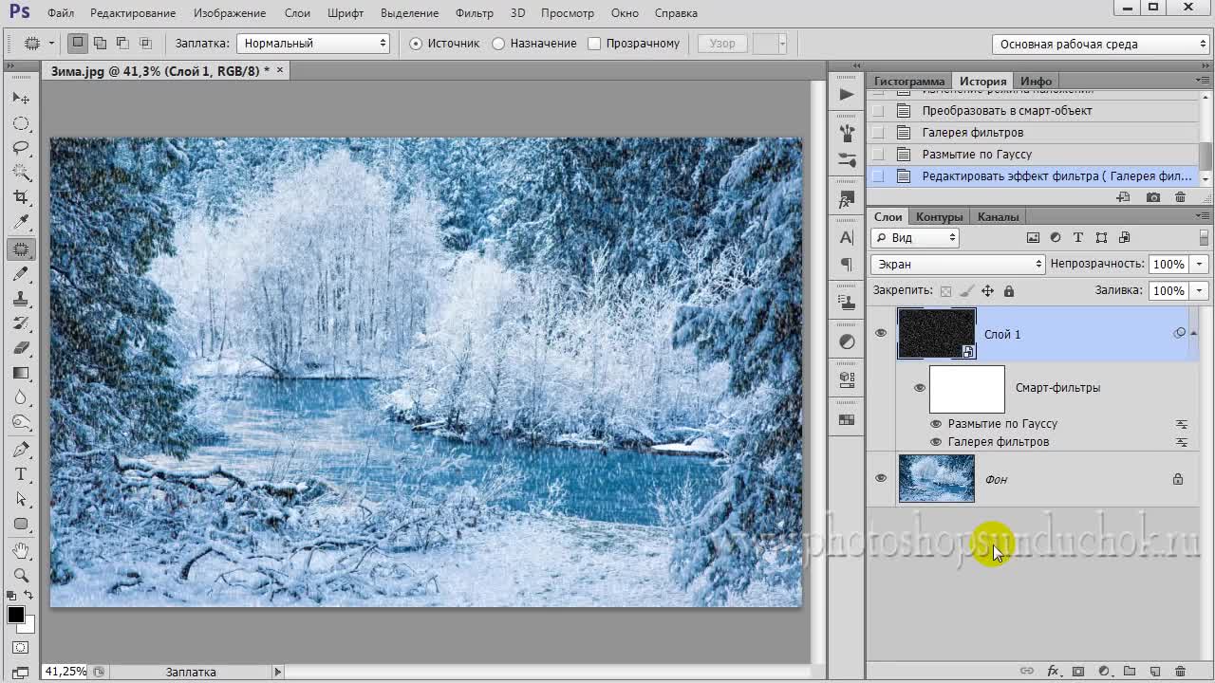Open the Слои menu in menu bar
Viewport: 1215px width, 683px height.
(x=297, y=13)
